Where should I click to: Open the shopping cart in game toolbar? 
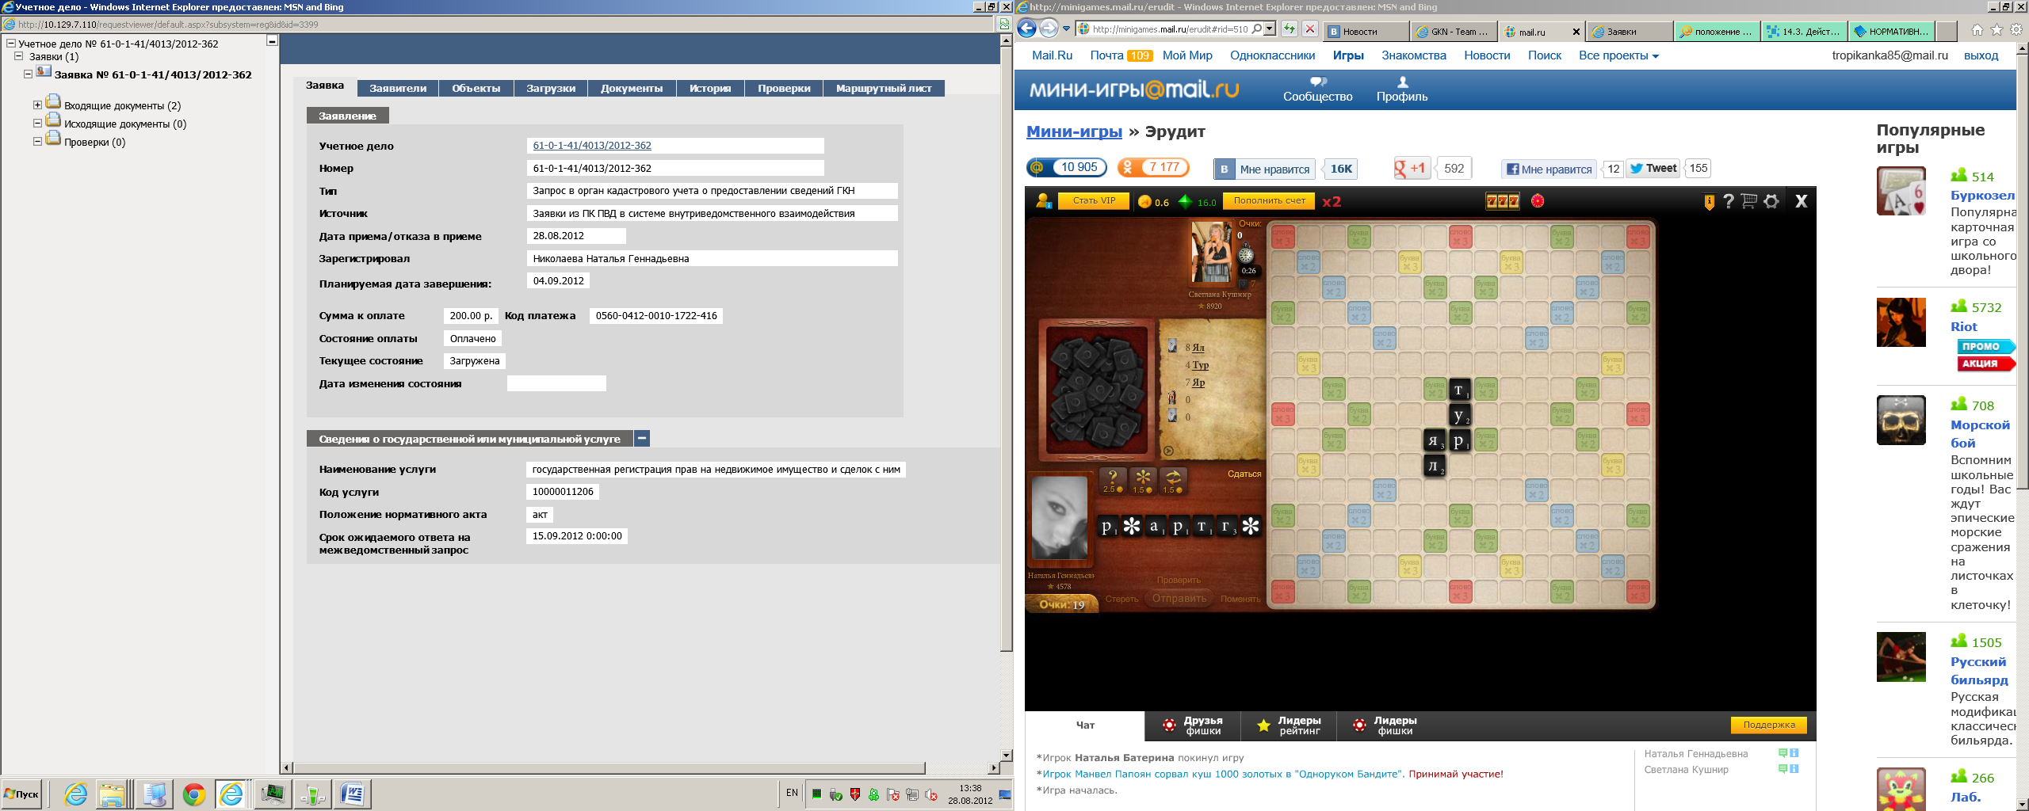tap(1749, 201)
